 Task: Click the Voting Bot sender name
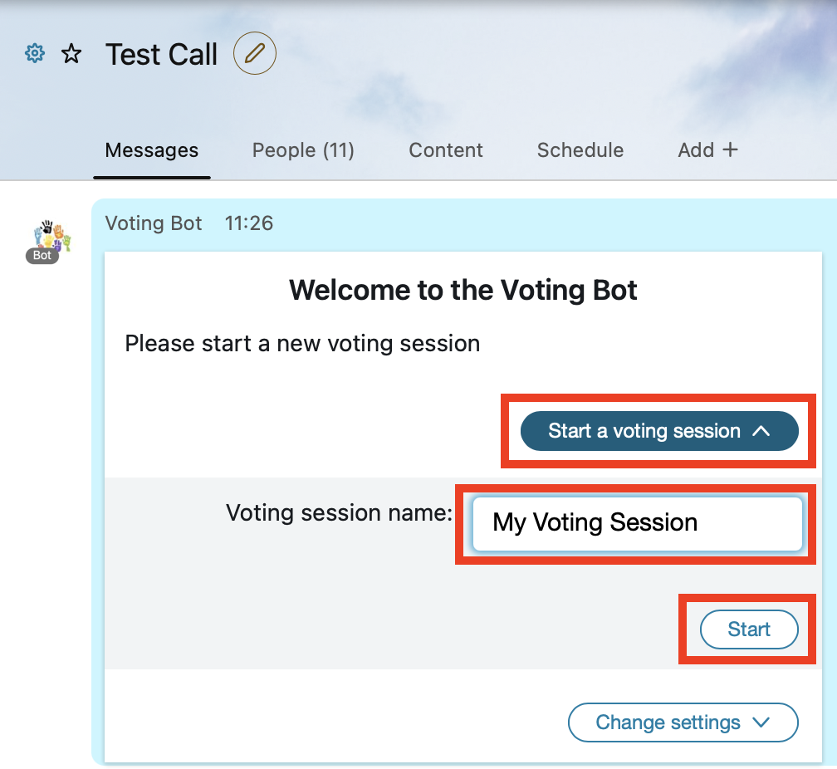point(153,223)
